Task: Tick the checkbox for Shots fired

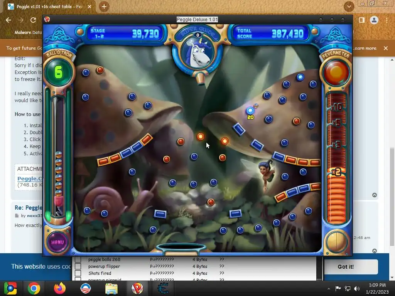Action: pos(78,273)
